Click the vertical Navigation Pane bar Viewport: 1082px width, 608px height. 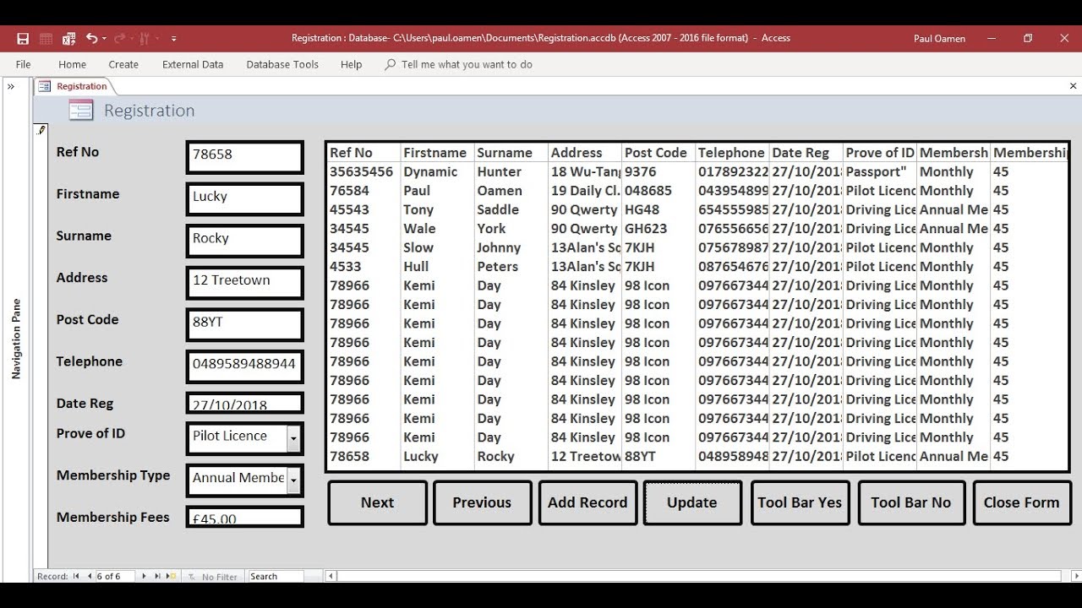pos(16,338)
